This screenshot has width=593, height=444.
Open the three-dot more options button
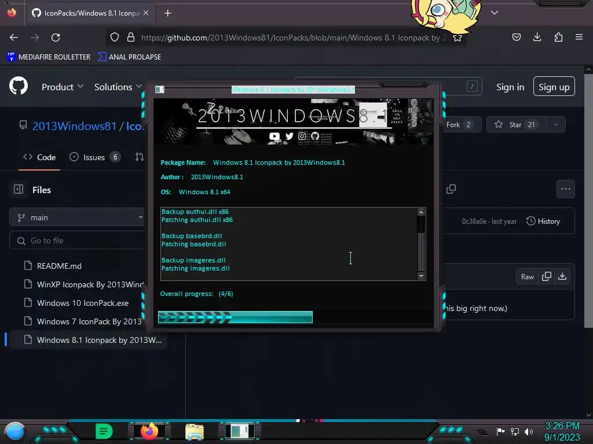(566, 189)
